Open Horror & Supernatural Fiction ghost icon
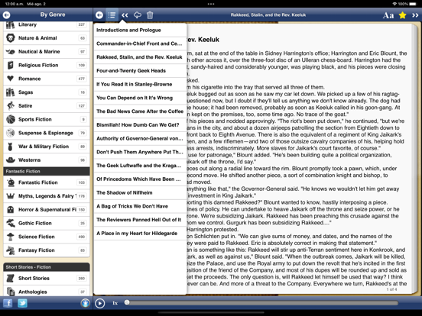The image size is (422, 316). point(11,210)
